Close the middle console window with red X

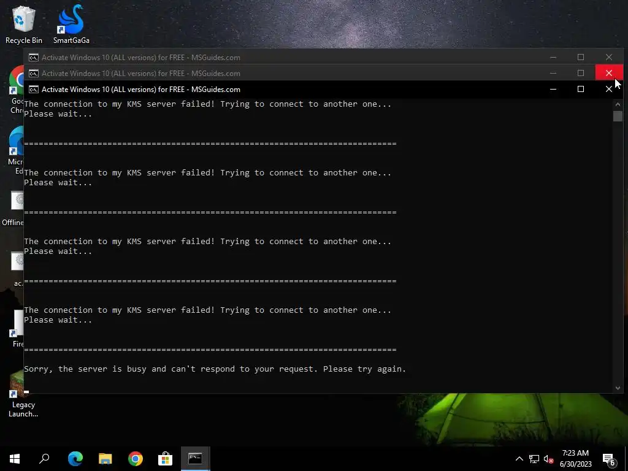(x=609, y=72)
